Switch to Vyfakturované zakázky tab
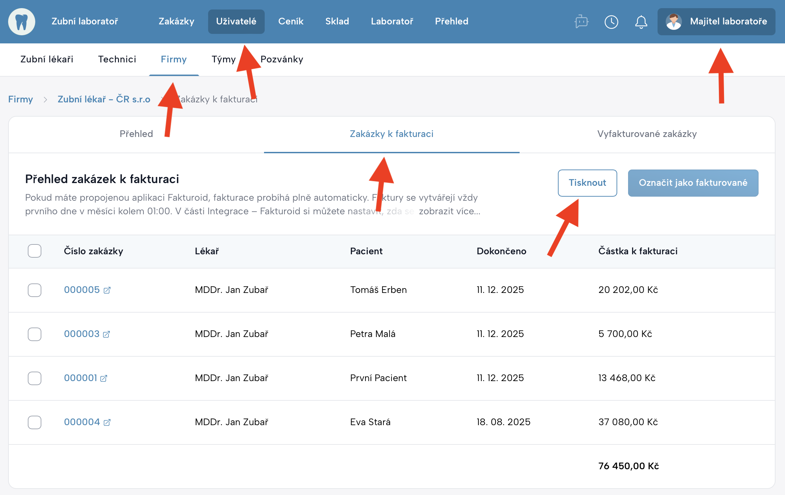Image resolution: width=785 pixels, height=495 pixels. coord(647,134)
